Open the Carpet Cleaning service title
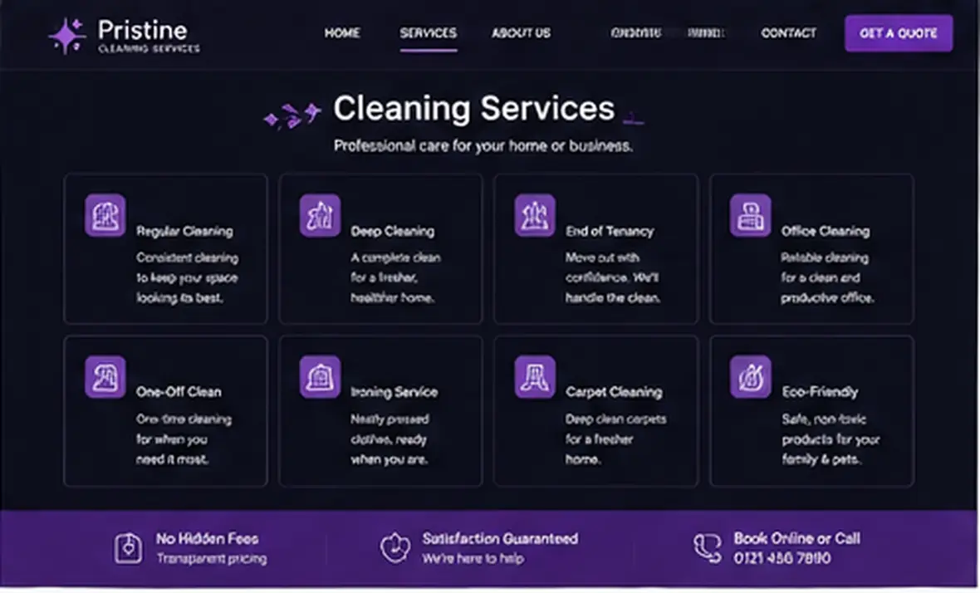The image size is (980, 593). click(614, 392)
